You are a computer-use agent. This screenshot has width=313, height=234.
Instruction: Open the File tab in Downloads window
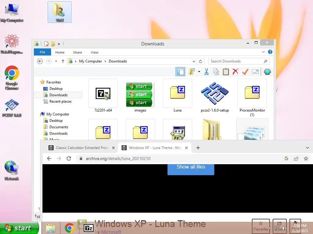[42, 52]
